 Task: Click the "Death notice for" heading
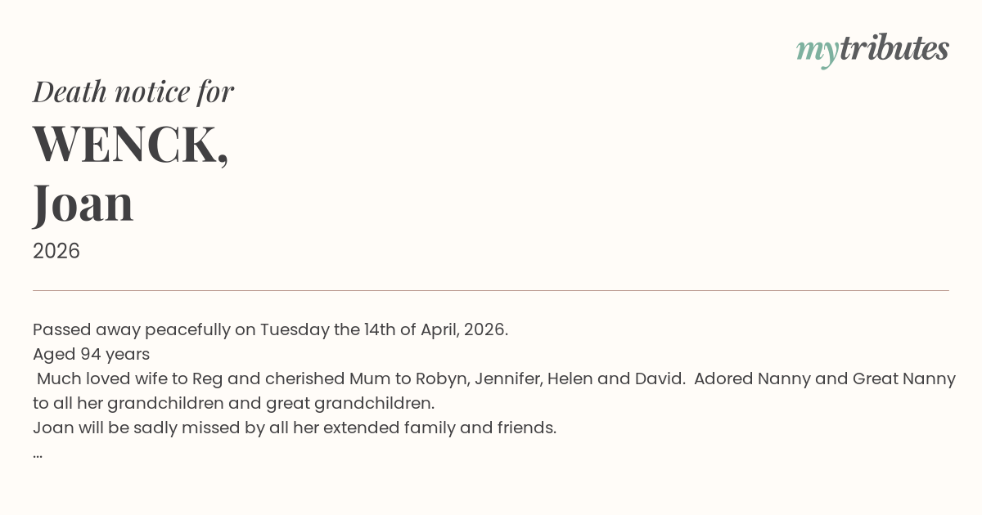tap(133, 92)
